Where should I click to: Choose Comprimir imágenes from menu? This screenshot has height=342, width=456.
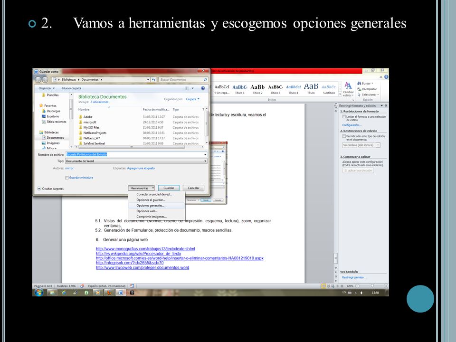point(156,217)
